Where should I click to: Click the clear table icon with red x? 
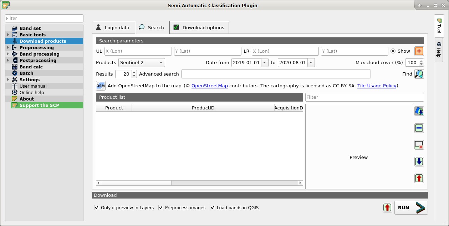coord(419,145)
